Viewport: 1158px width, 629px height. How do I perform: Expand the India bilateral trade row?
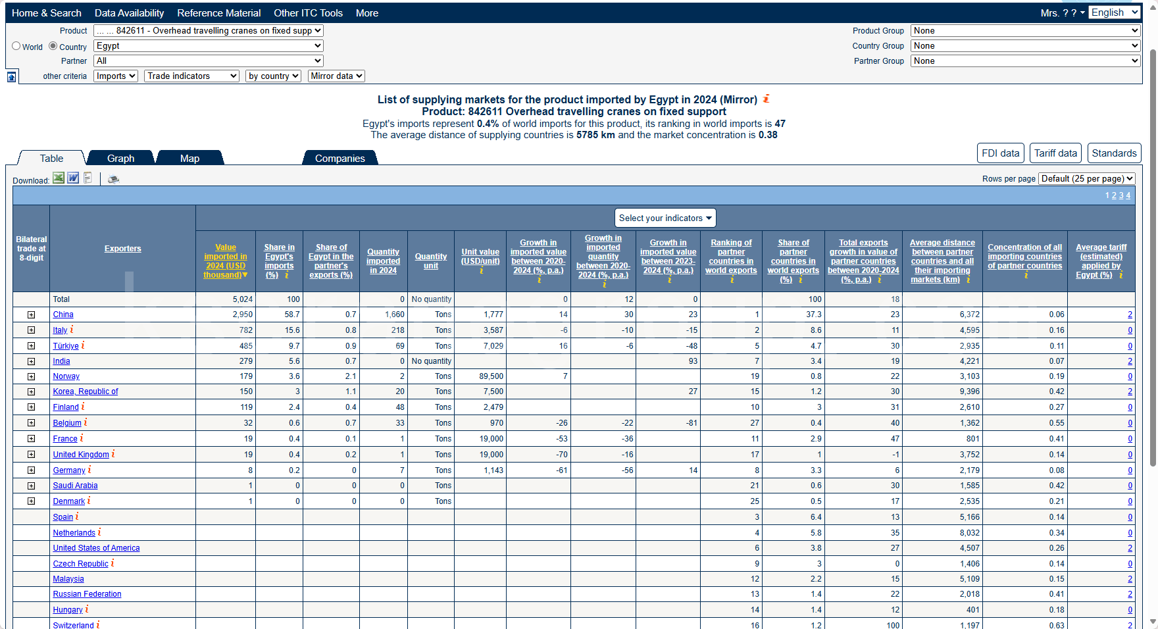tap(31, 361)
